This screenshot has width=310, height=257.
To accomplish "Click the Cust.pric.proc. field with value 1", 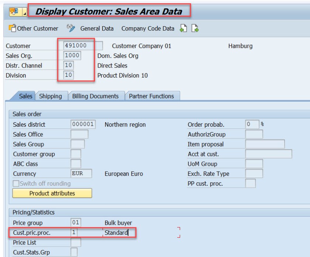I will coord(76,233).
